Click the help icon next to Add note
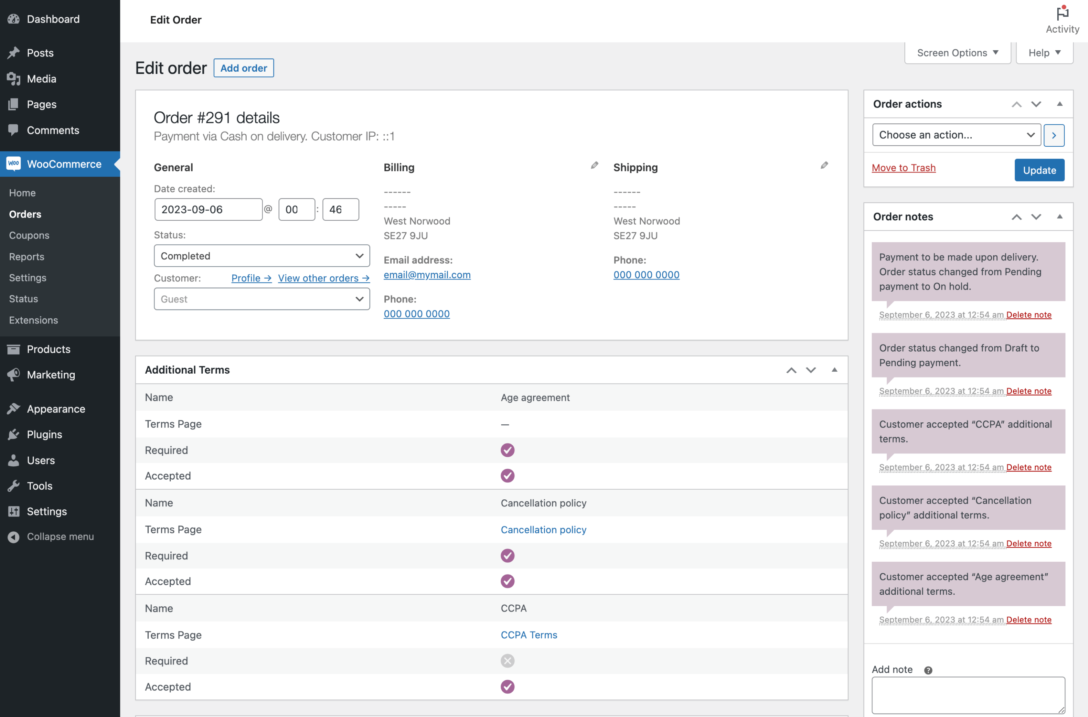Image resolution: width=1088 pixels, height=717 pixels. point(928,670)
